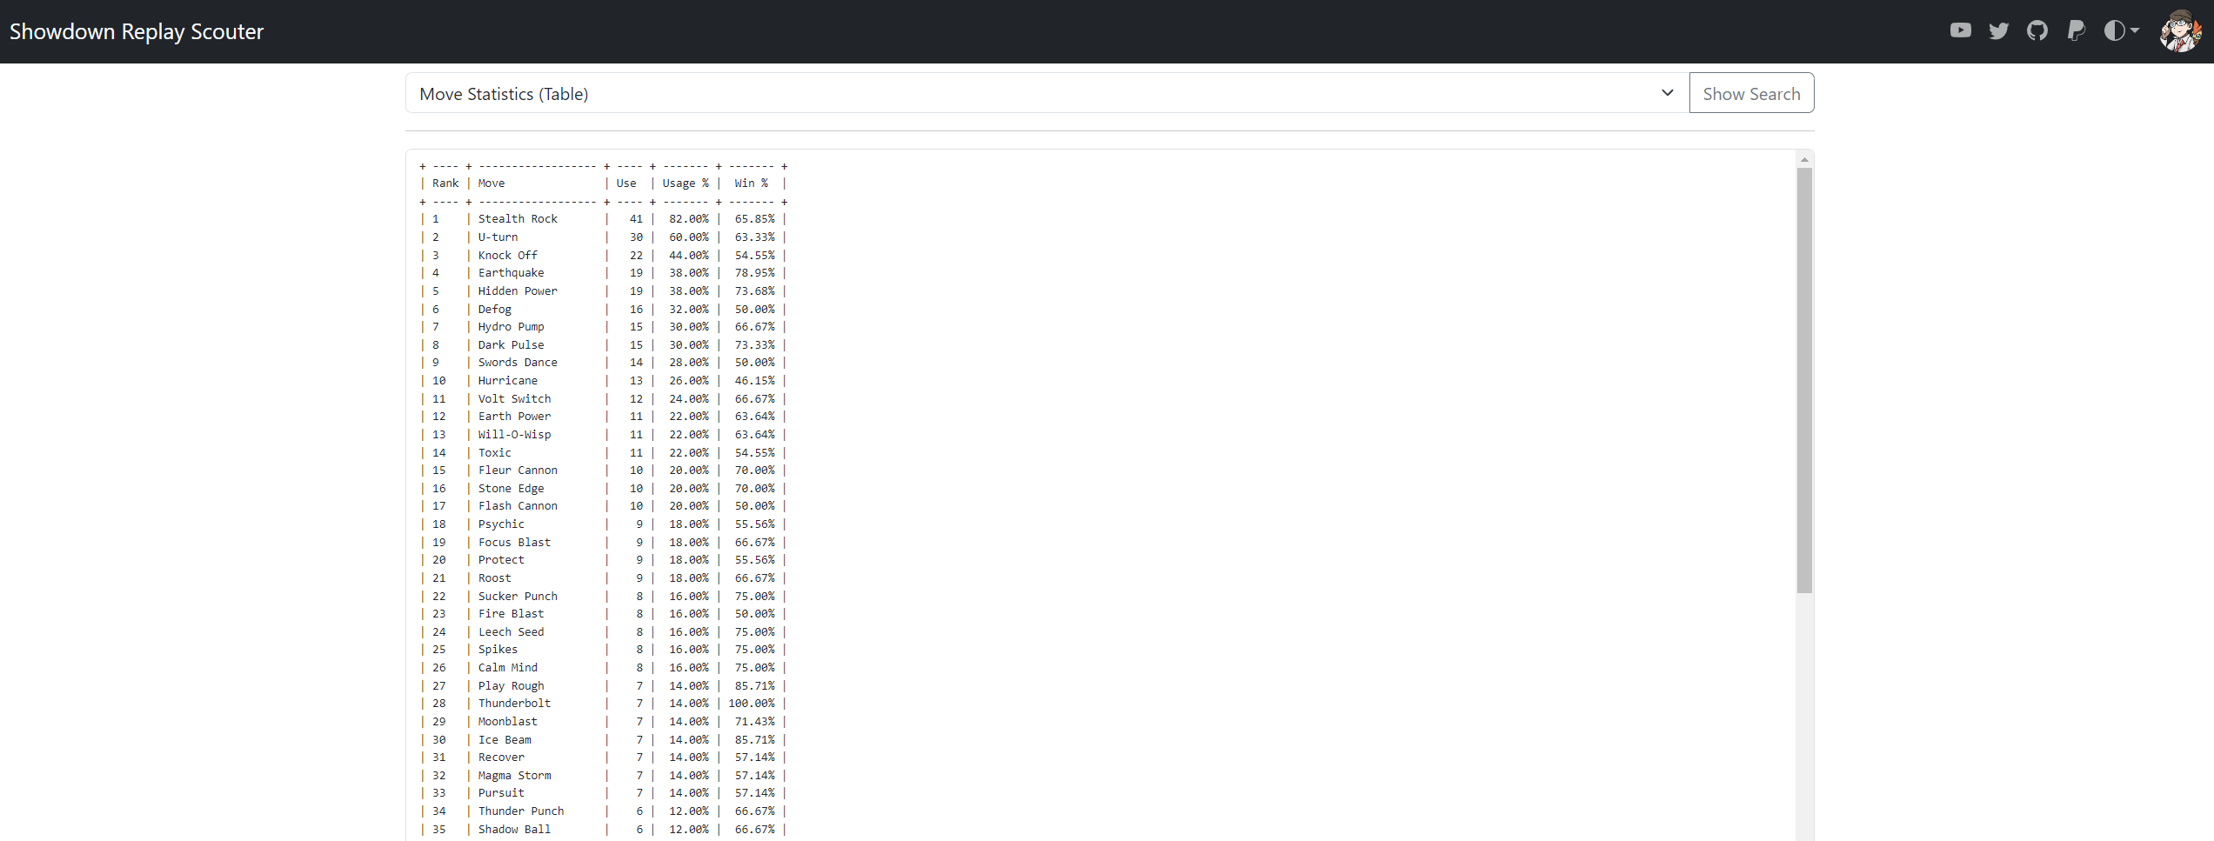
Task: Click the 65.85% win rate value
Action: (x=754, y=219)
